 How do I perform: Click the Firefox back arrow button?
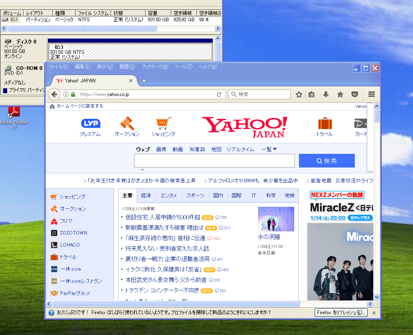[x=54, y=94]
